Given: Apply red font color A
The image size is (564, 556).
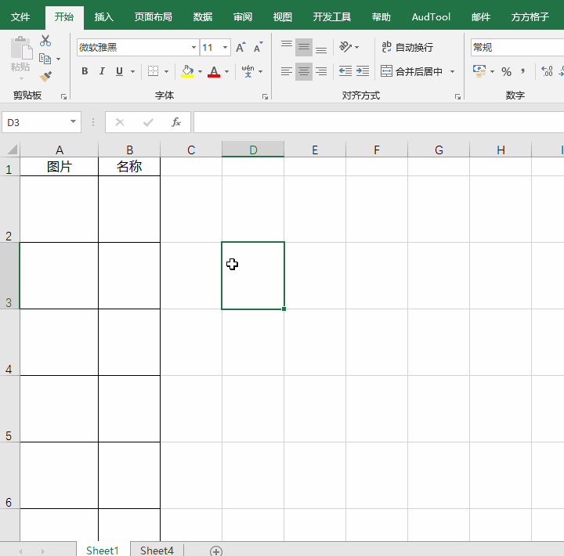Looking at the screenshot, I should tap(214, 71).
